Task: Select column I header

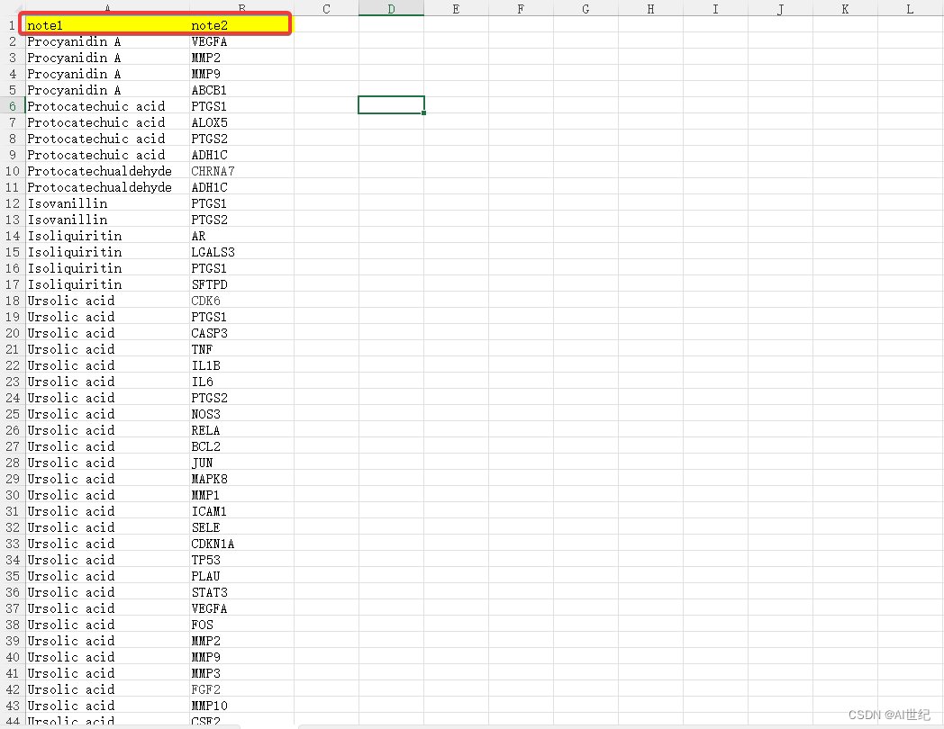Action: pos(715,8)
